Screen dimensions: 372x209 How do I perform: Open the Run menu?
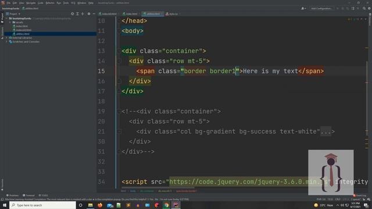(x=59, y=3)
